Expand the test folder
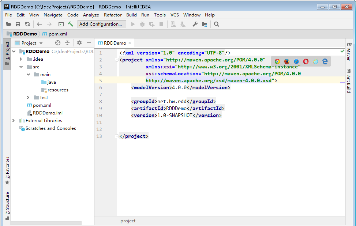This screenshot has height=226, width=356. (x=28, y=98)
